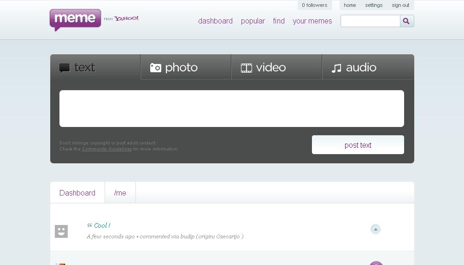464x265 pixels.
Task: Go to the popular page
Action: click(x=253, y=21)
